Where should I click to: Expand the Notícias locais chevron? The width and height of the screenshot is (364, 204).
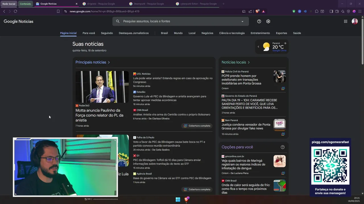click(x=249, y=62)
